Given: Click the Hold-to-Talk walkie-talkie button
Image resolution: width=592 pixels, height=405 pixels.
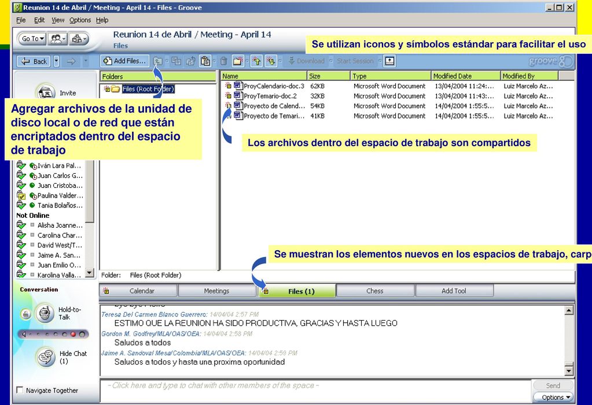Looking at the screenshot, I should click(x=45, y=313).
